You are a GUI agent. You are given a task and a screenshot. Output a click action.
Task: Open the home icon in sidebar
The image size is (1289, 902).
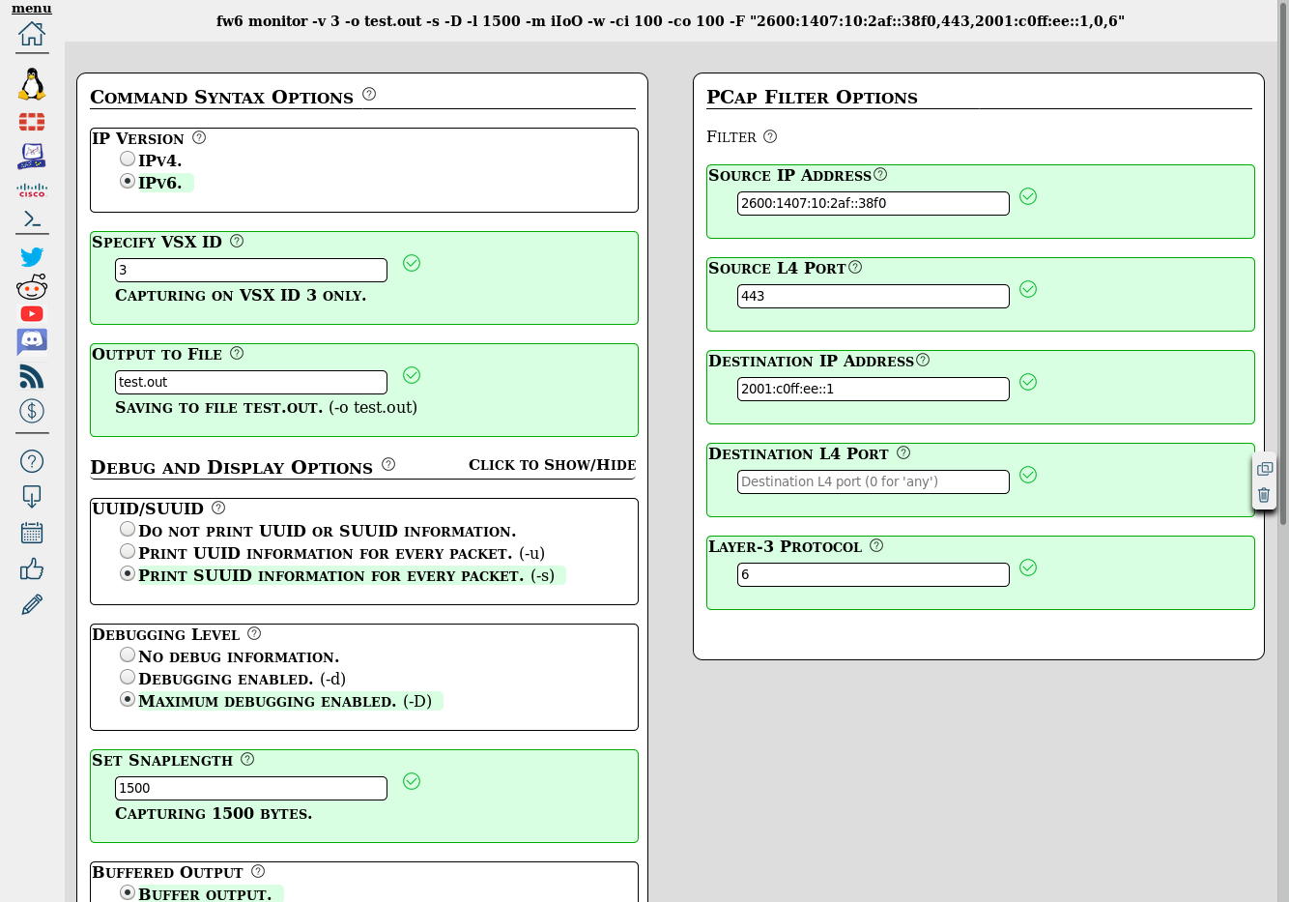(32, 34)
